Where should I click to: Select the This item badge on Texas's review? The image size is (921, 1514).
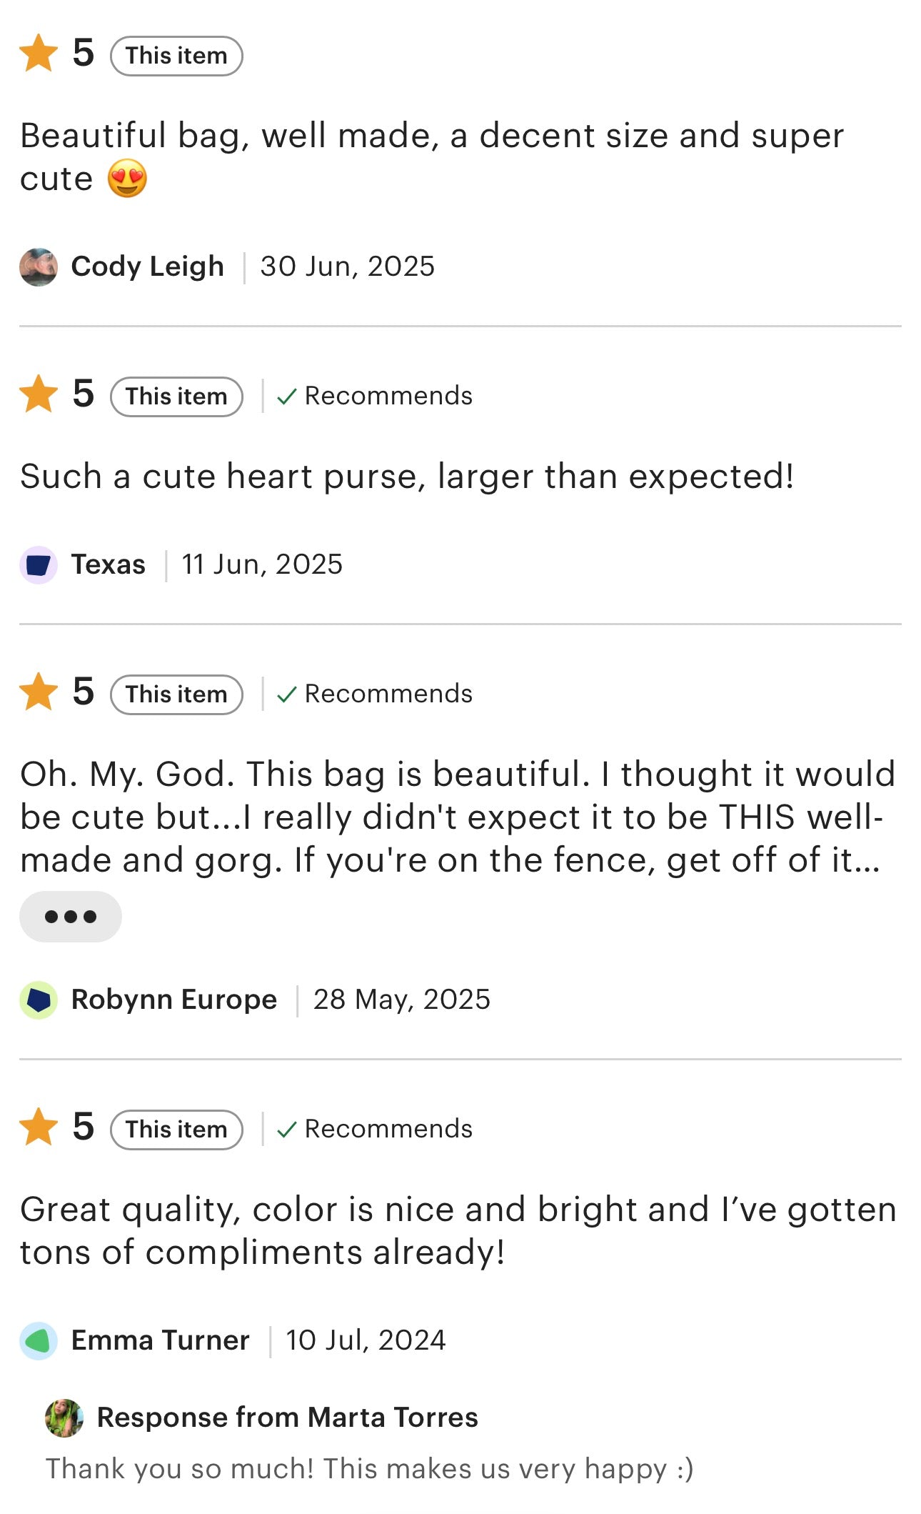(175, 395)
